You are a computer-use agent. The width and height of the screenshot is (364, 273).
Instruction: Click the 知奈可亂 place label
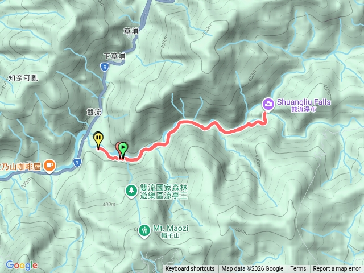(x=23, y=78)
